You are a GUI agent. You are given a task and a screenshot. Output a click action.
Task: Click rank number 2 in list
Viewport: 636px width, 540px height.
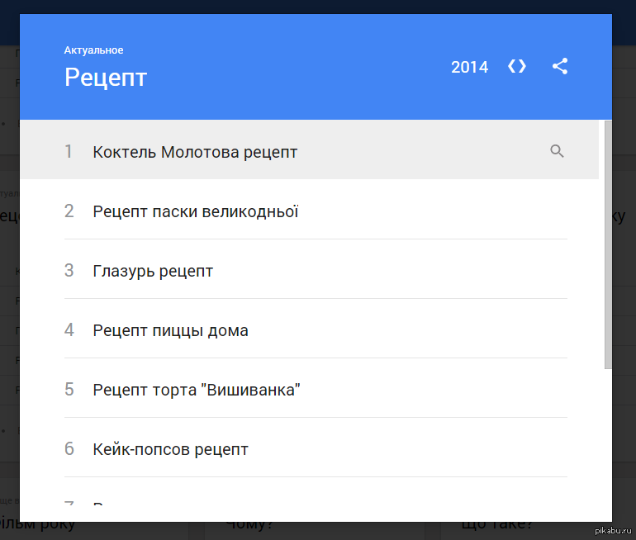[69, 211]
